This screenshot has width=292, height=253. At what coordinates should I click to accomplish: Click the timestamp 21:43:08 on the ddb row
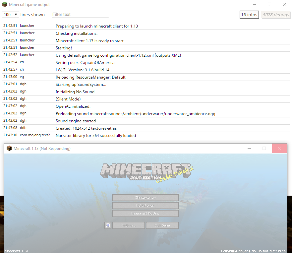[x=10, y=128]
